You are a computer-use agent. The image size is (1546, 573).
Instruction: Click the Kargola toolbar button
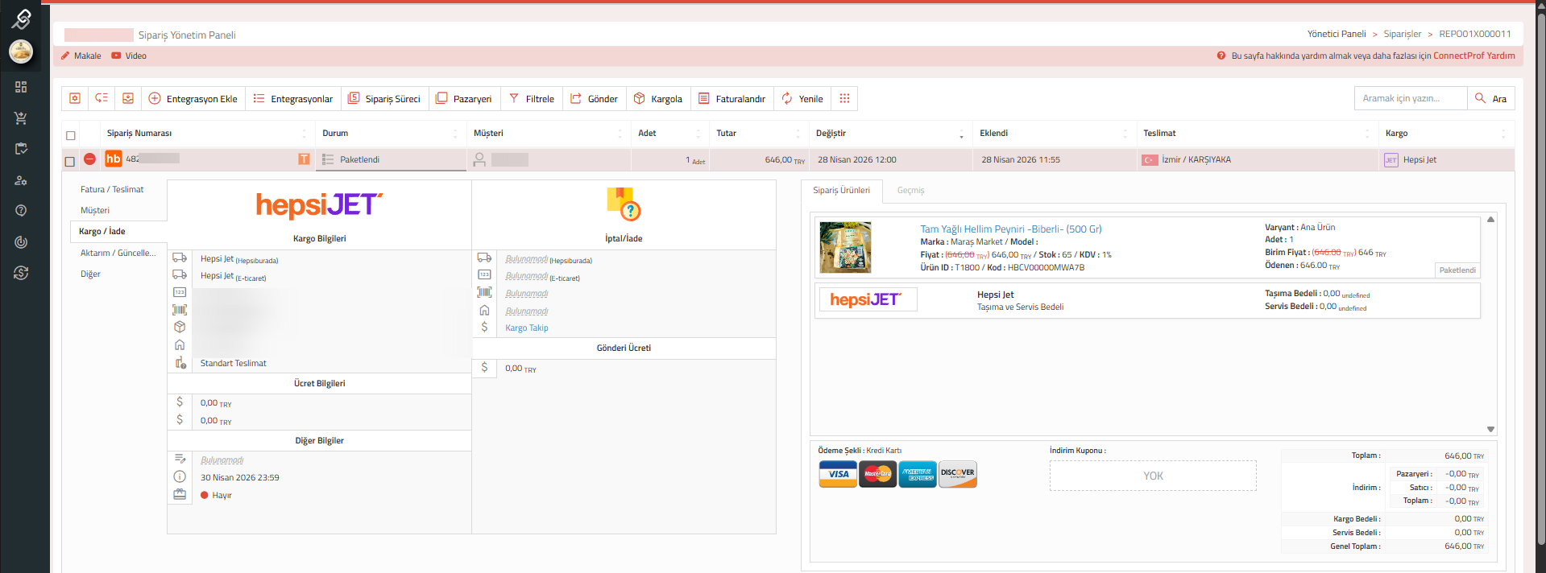pyautogui.click(x=658, y=98)
